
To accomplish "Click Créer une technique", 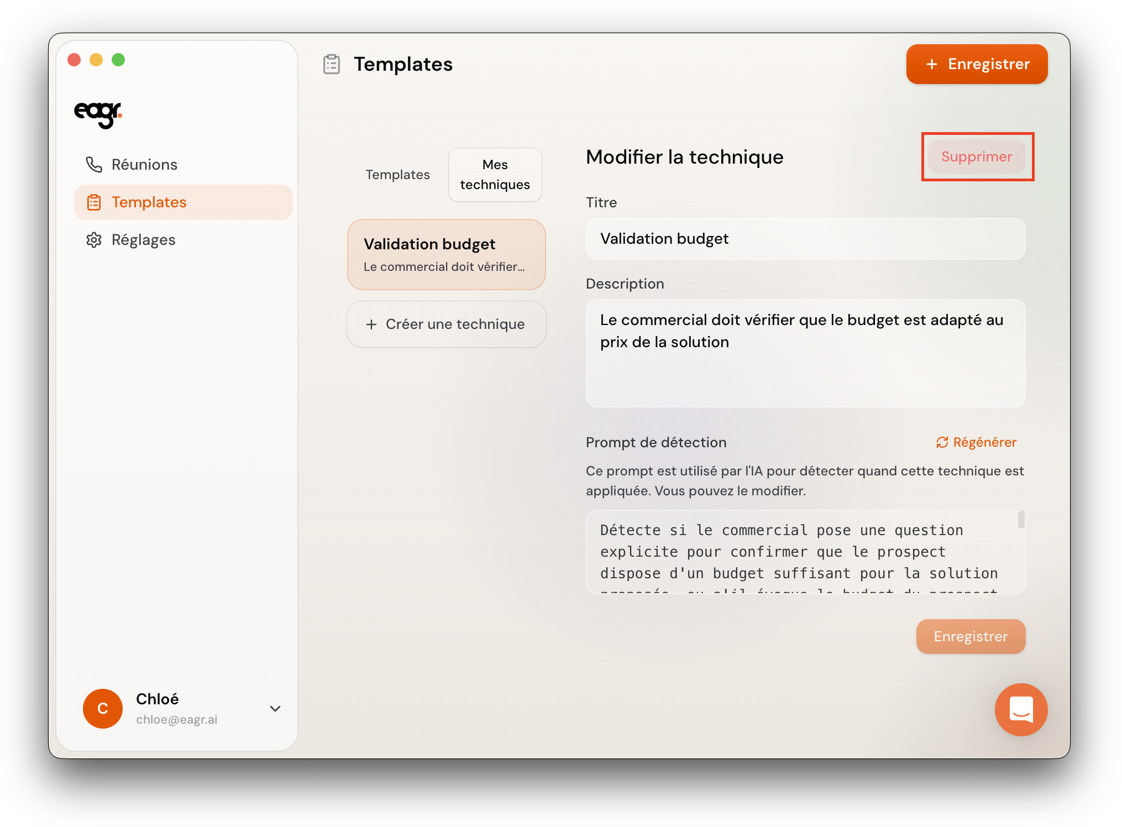I will point(446,324).
